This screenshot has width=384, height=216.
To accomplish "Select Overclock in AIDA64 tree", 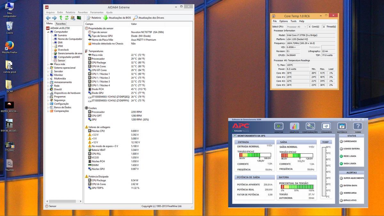I will (x=63, y=50).
